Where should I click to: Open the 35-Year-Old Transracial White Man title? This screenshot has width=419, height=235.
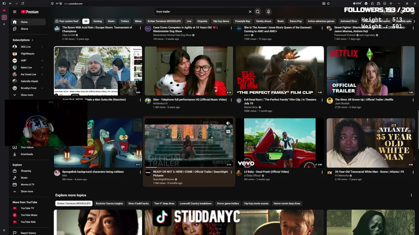369,172
